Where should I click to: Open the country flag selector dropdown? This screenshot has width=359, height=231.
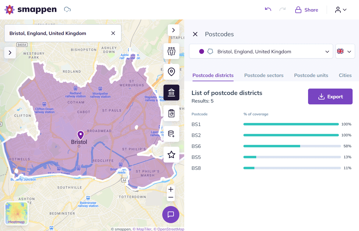[x=345, y=51]
